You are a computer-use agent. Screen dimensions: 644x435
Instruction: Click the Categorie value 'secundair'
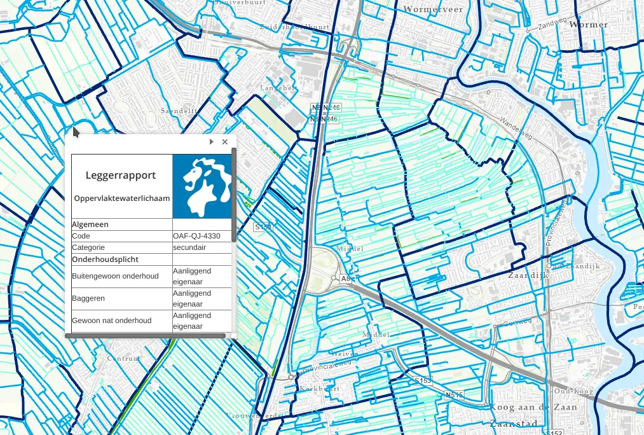pyautogui.click(x=189, y=247)
